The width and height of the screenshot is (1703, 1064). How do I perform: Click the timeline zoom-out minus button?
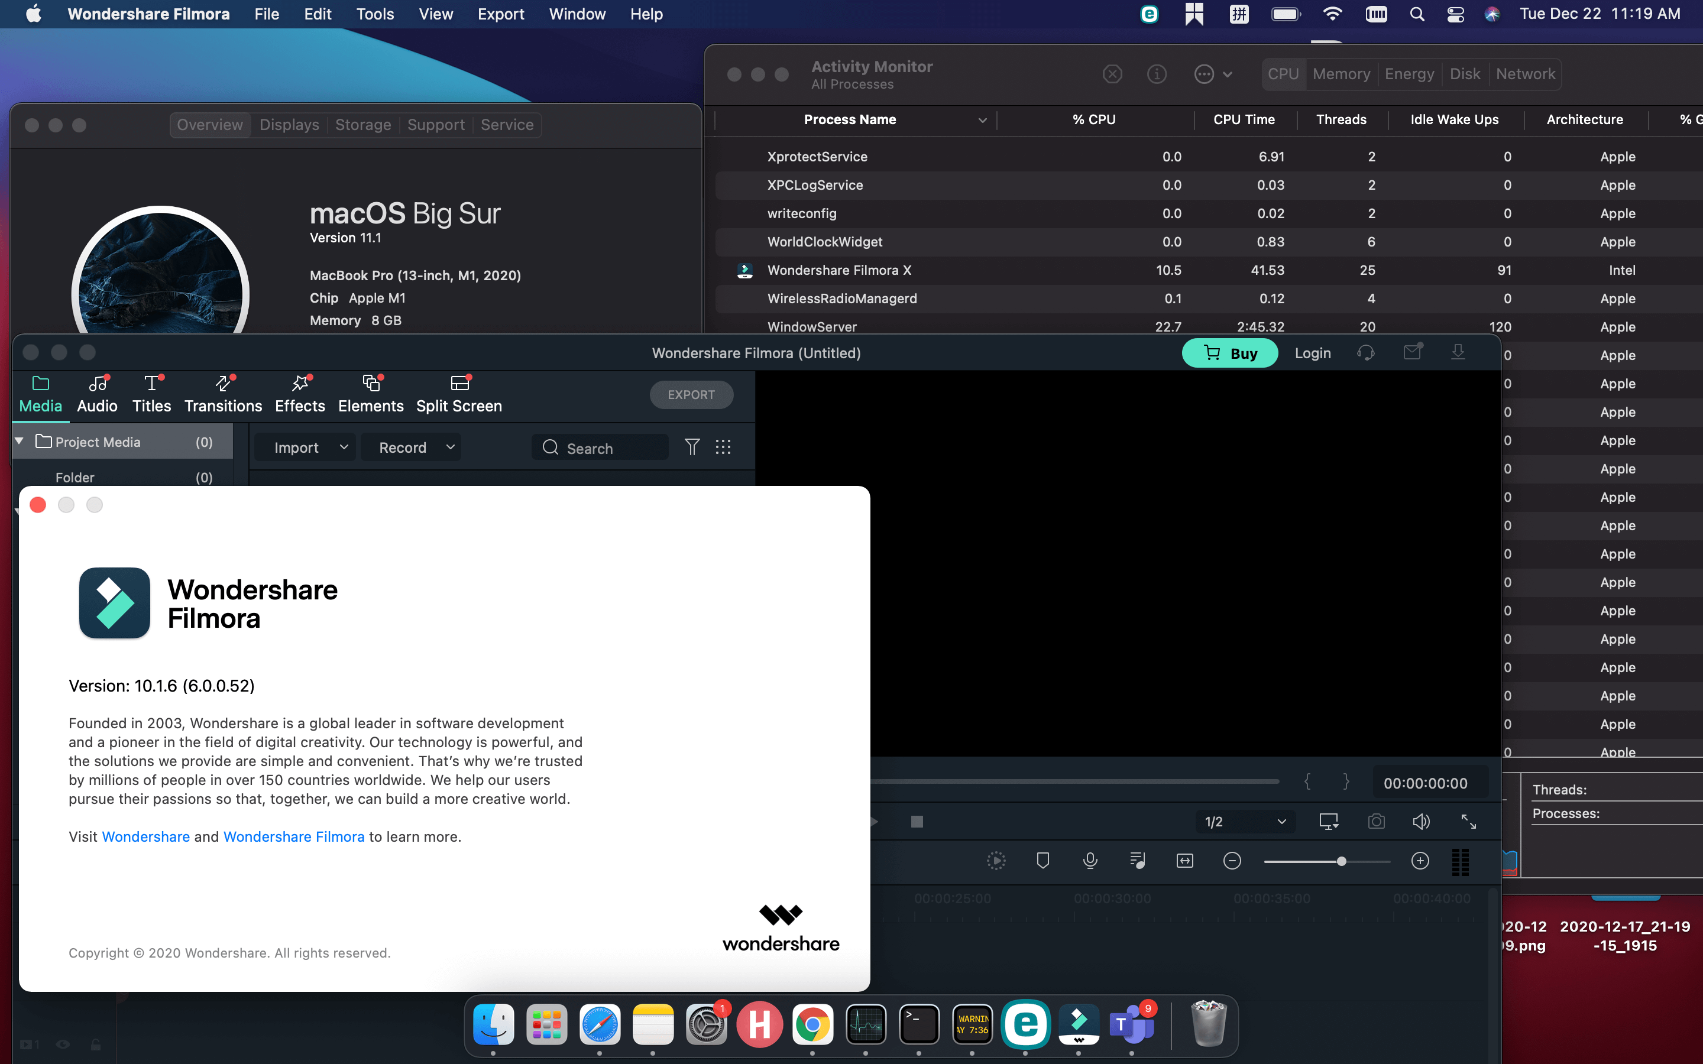pos(1232,861)
